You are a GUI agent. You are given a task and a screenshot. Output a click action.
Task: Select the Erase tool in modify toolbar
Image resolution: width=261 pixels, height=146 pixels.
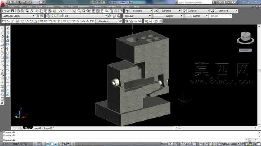(8, 28)
